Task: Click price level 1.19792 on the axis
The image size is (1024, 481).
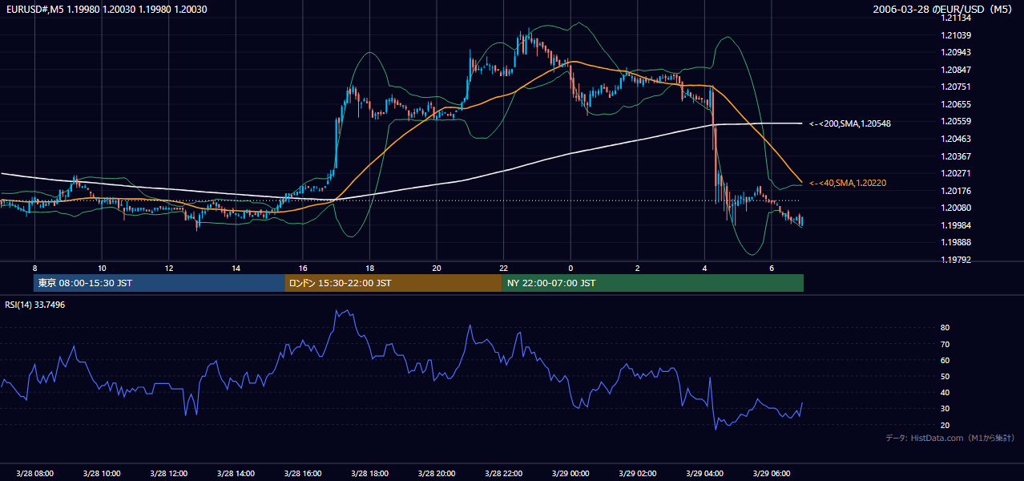Action: point(957,260)
